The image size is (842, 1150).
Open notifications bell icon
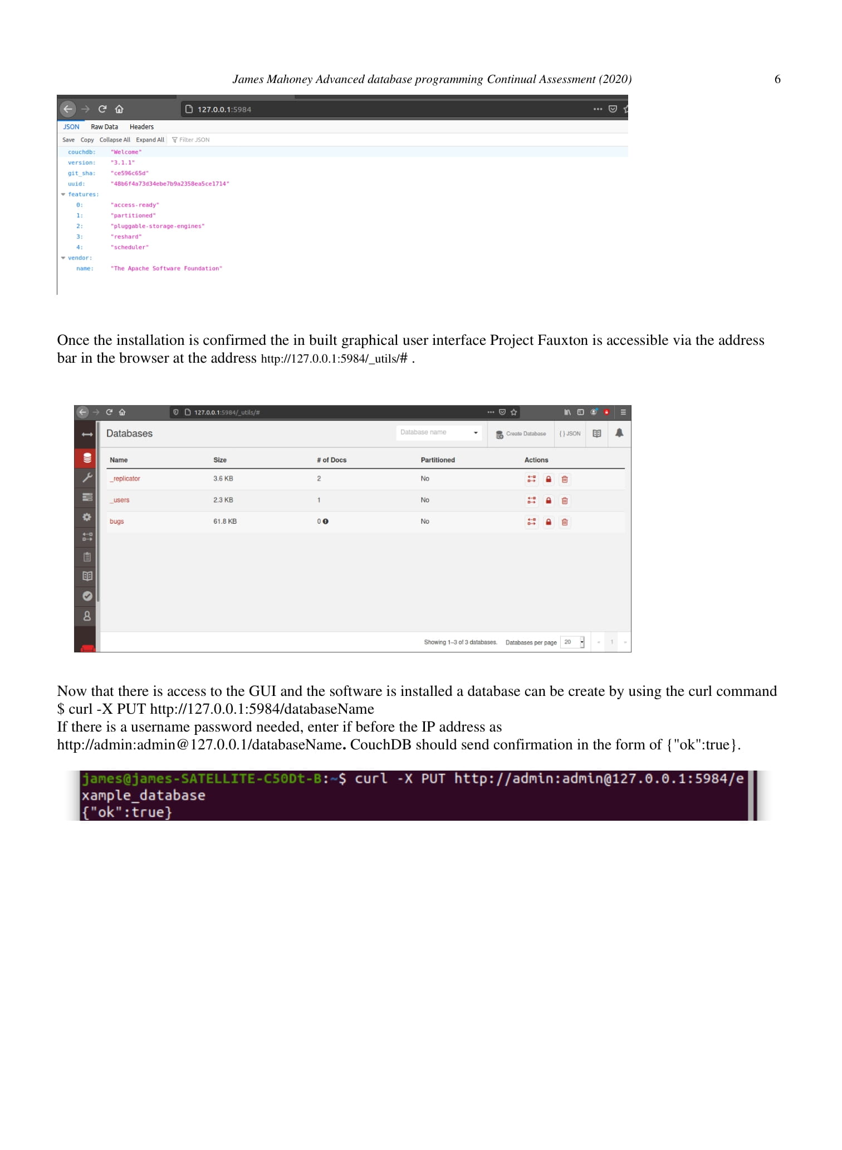point(619,433)
